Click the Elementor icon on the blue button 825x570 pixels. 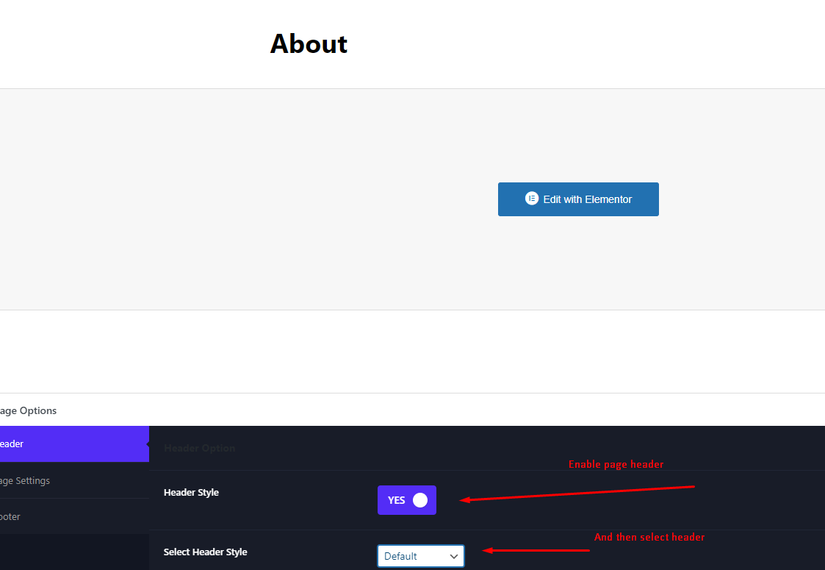click(532, 199)
